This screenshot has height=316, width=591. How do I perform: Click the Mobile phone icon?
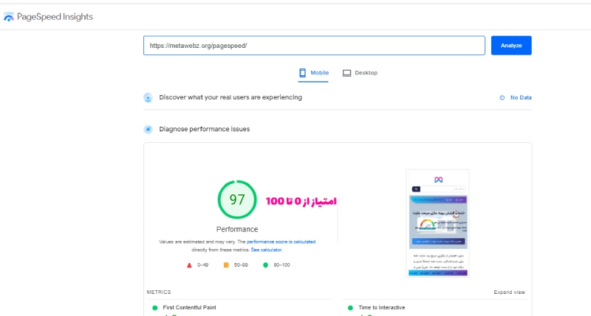pyautogui.click(x=302, y=73)
